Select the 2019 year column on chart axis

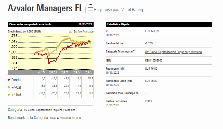click(41, 72)
